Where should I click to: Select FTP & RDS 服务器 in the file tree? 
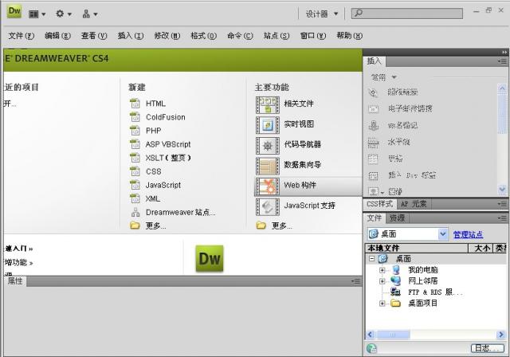click(427, 292)
